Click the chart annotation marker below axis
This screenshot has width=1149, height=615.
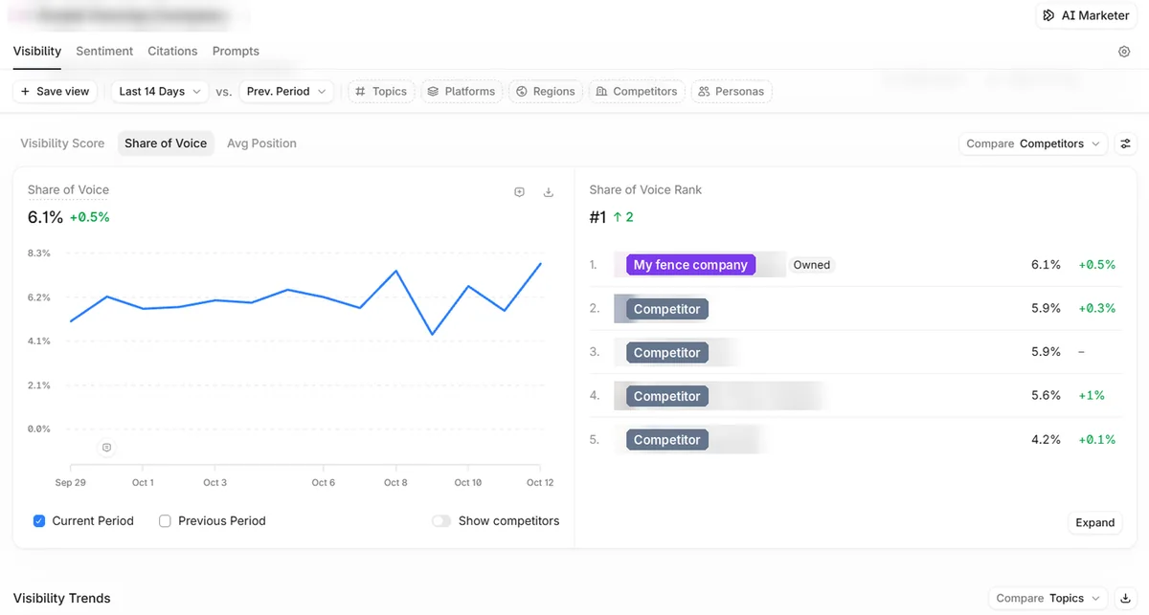coord(106,448)
